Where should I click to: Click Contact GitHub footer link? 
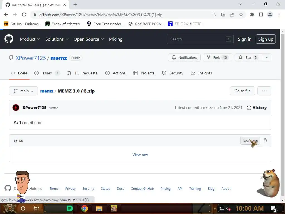142,189
